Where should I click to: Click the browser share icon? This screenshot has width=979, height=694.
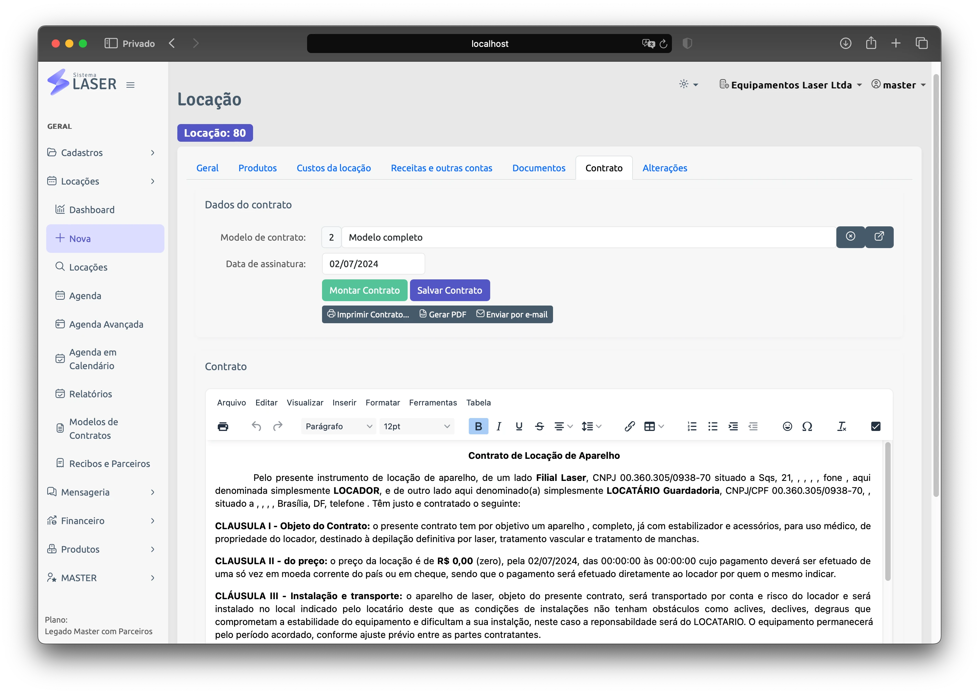click(871, 43)
